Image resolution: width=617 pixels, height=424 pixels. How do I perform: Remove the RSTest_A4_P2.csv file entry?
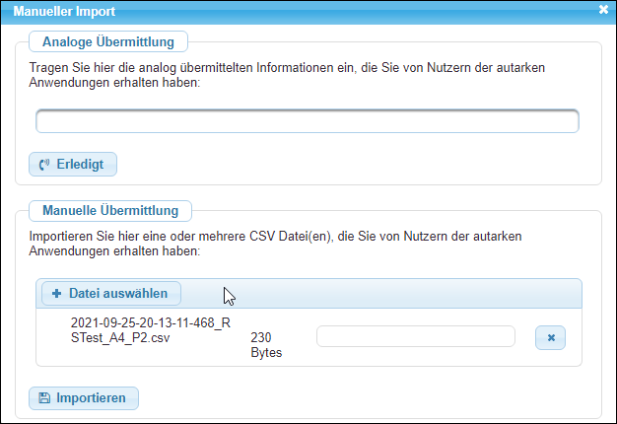tap(550, 337)
